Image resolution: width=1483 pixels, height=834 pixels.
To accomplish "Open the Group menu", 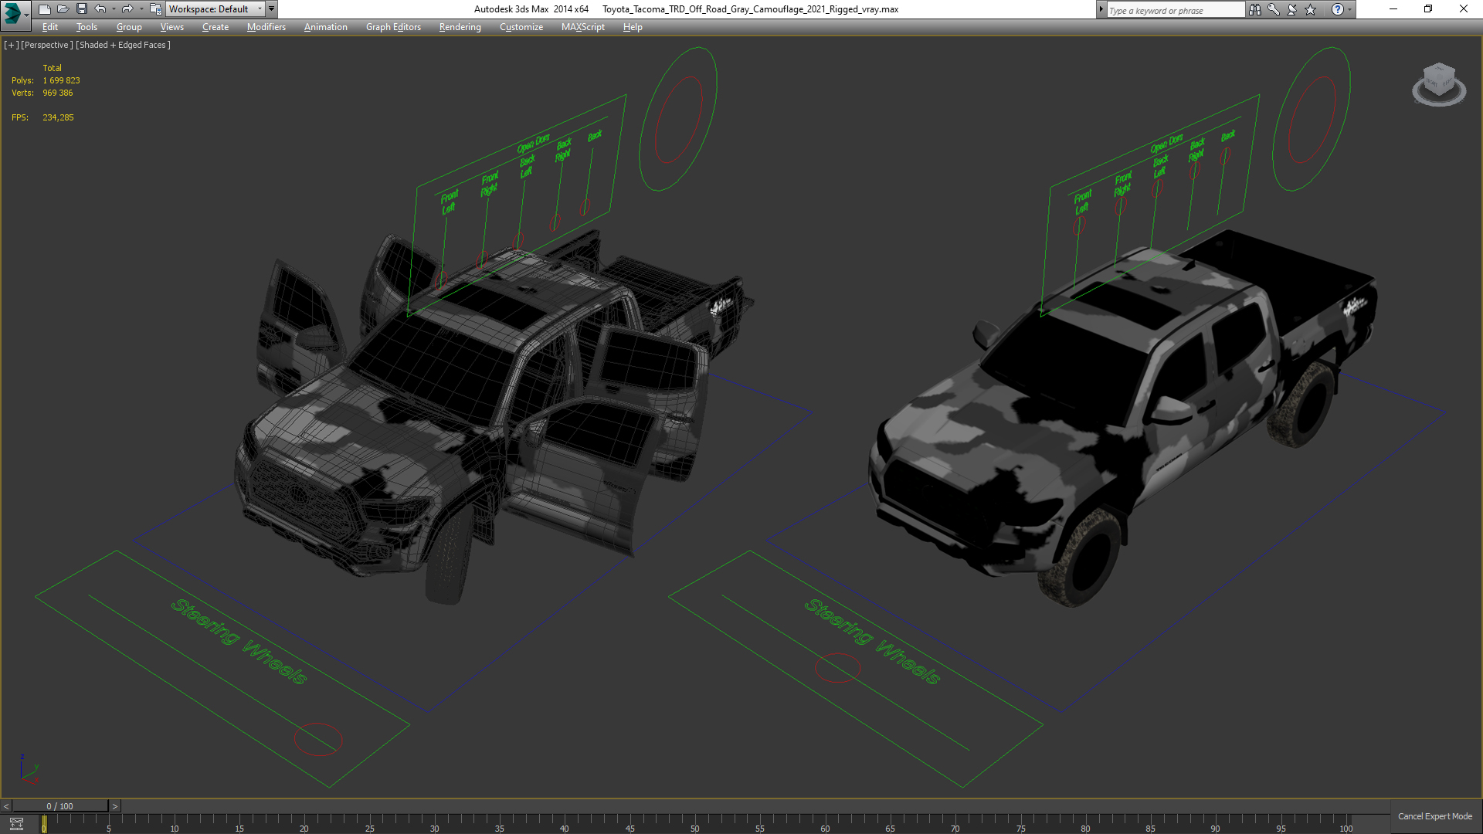I will click(x=129, y=27).
